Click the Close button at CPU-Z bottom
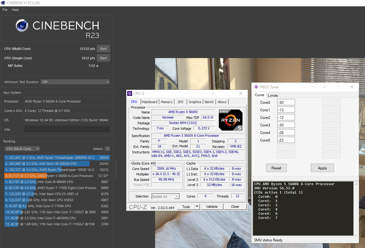Screen dimensions: 365x248 click(x=235, y=207)
